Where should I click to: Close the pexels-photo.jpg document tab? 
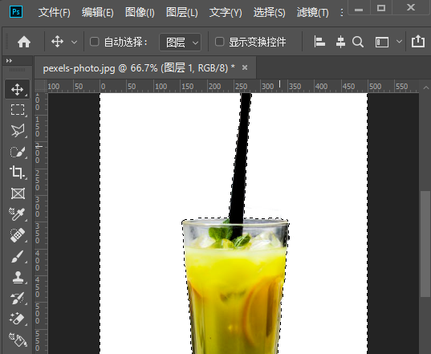245,67
